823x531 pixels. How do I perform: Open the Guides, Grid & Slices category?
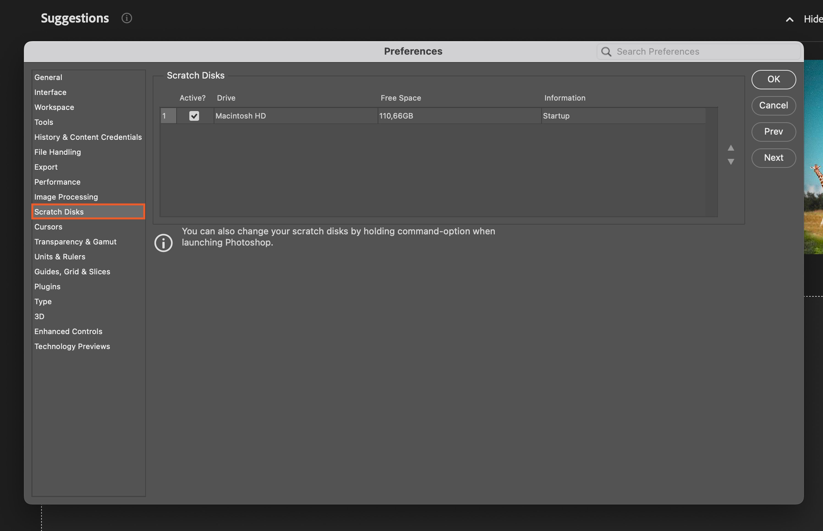[x=72, y=272]
